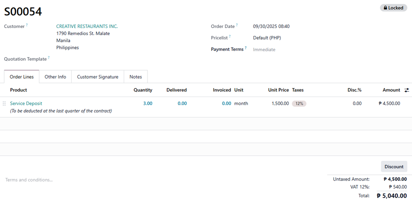Click the help icon beside Payment Terms
The height and width of the screenshot is (209, 412).
pyautogui.click(x=246, y=48)
